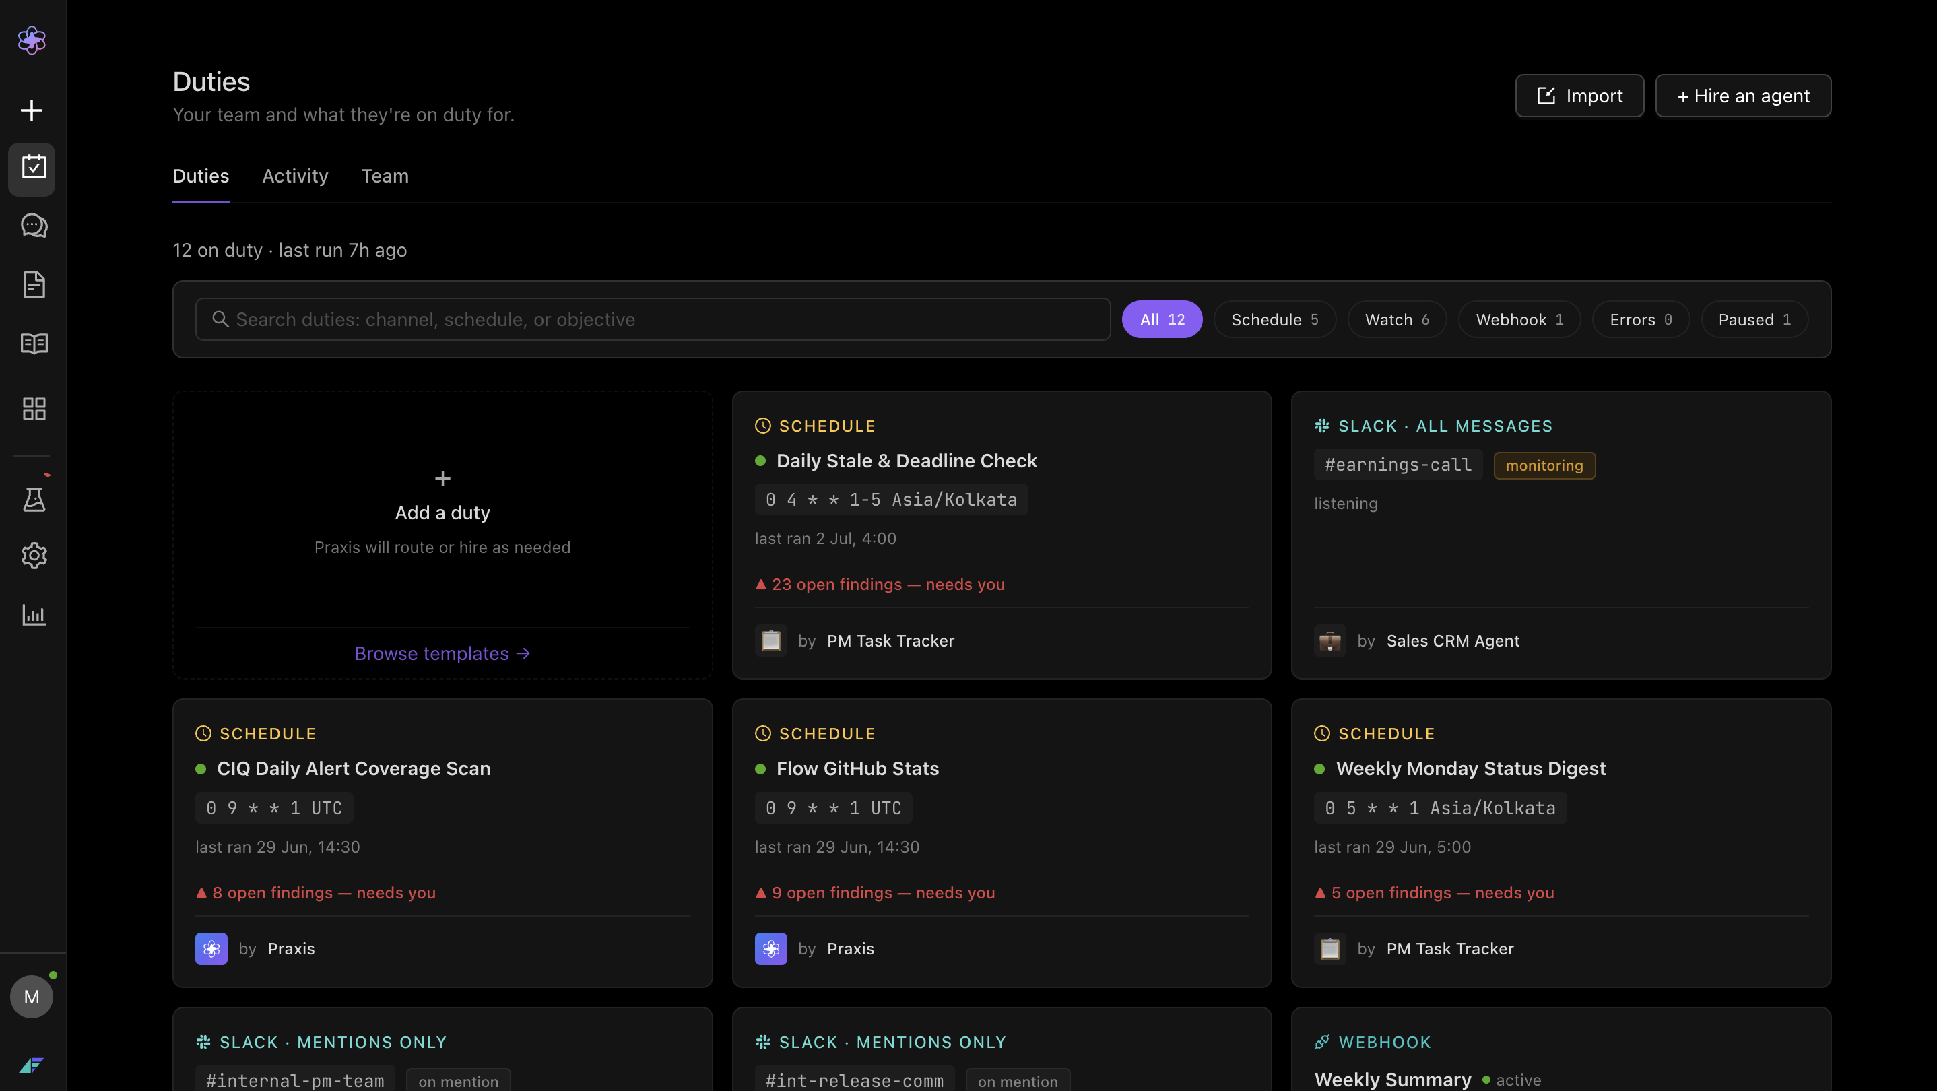Image resolution: width=1937 pixels, height=1091 pixels.
Task: Open the chat bubble sidebar icon
Action: pos(34,226)
